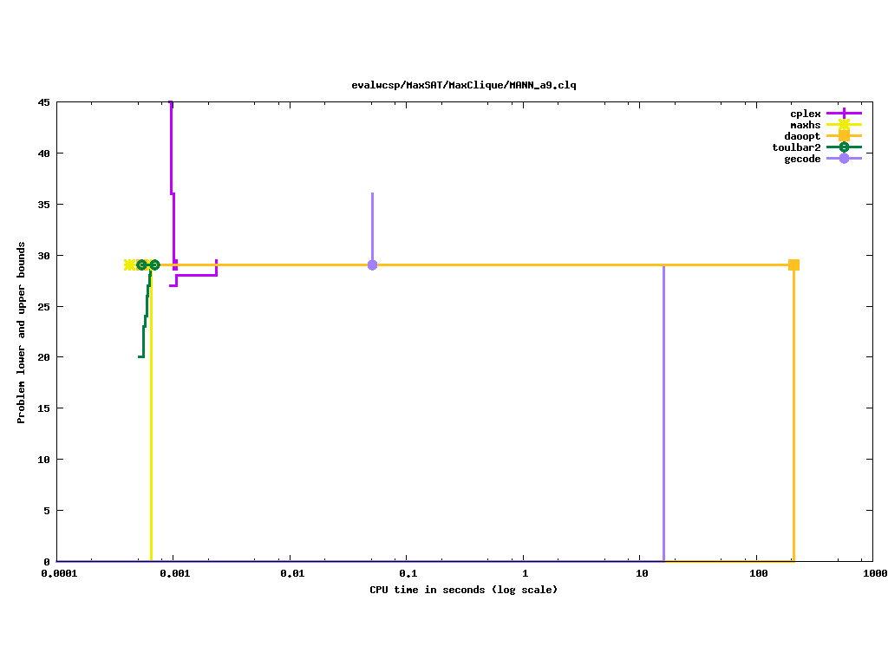
Task: Click the maxhs legend label
Action: point(805,125)
